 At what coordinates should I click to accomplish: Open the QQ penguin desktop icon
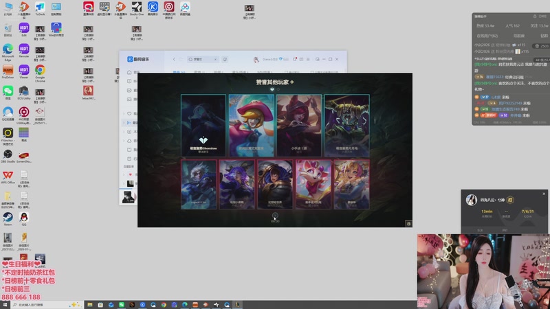point(24,218)
